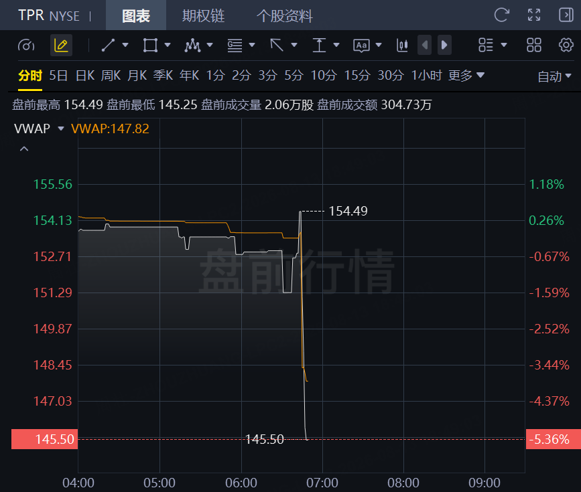581x492 pixels.
Task: Expand text annotation tool dropdown
Action: pos(379,45)
